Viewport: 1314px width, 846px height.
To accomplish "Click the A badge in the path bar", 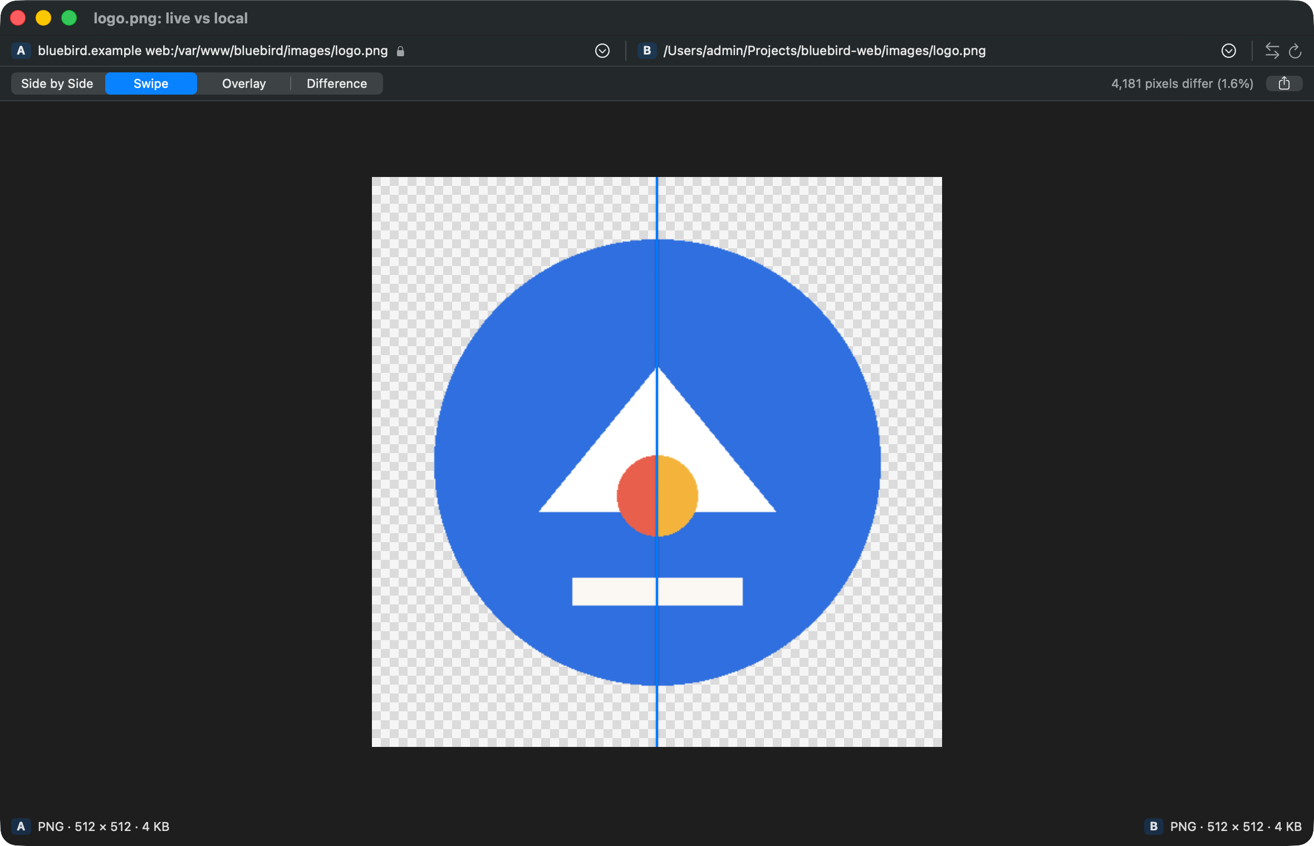I will click(x=21, y=51).
